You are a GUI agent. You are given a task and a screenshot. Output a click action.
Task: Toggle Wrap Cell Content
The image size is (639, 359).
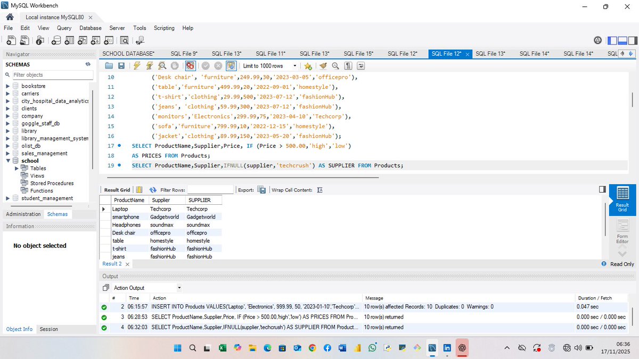click(x=319, y=189)
